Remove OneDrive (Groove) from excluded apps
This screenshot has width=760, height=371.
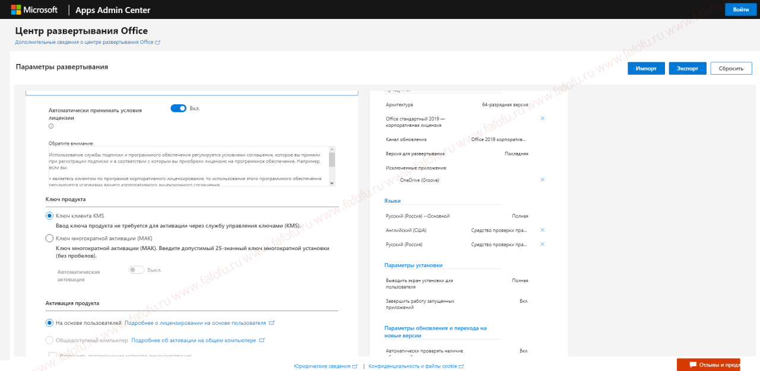point(542,180)
